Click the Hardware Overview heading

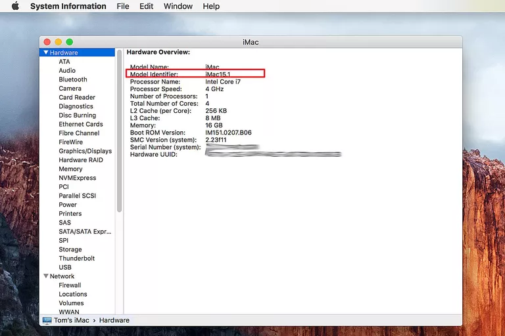click(158, 52)
